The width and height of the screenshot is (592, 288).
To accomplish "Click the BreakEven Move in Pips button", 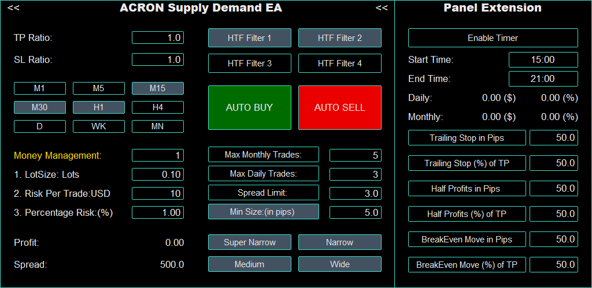I will click(x=467, y=240).
